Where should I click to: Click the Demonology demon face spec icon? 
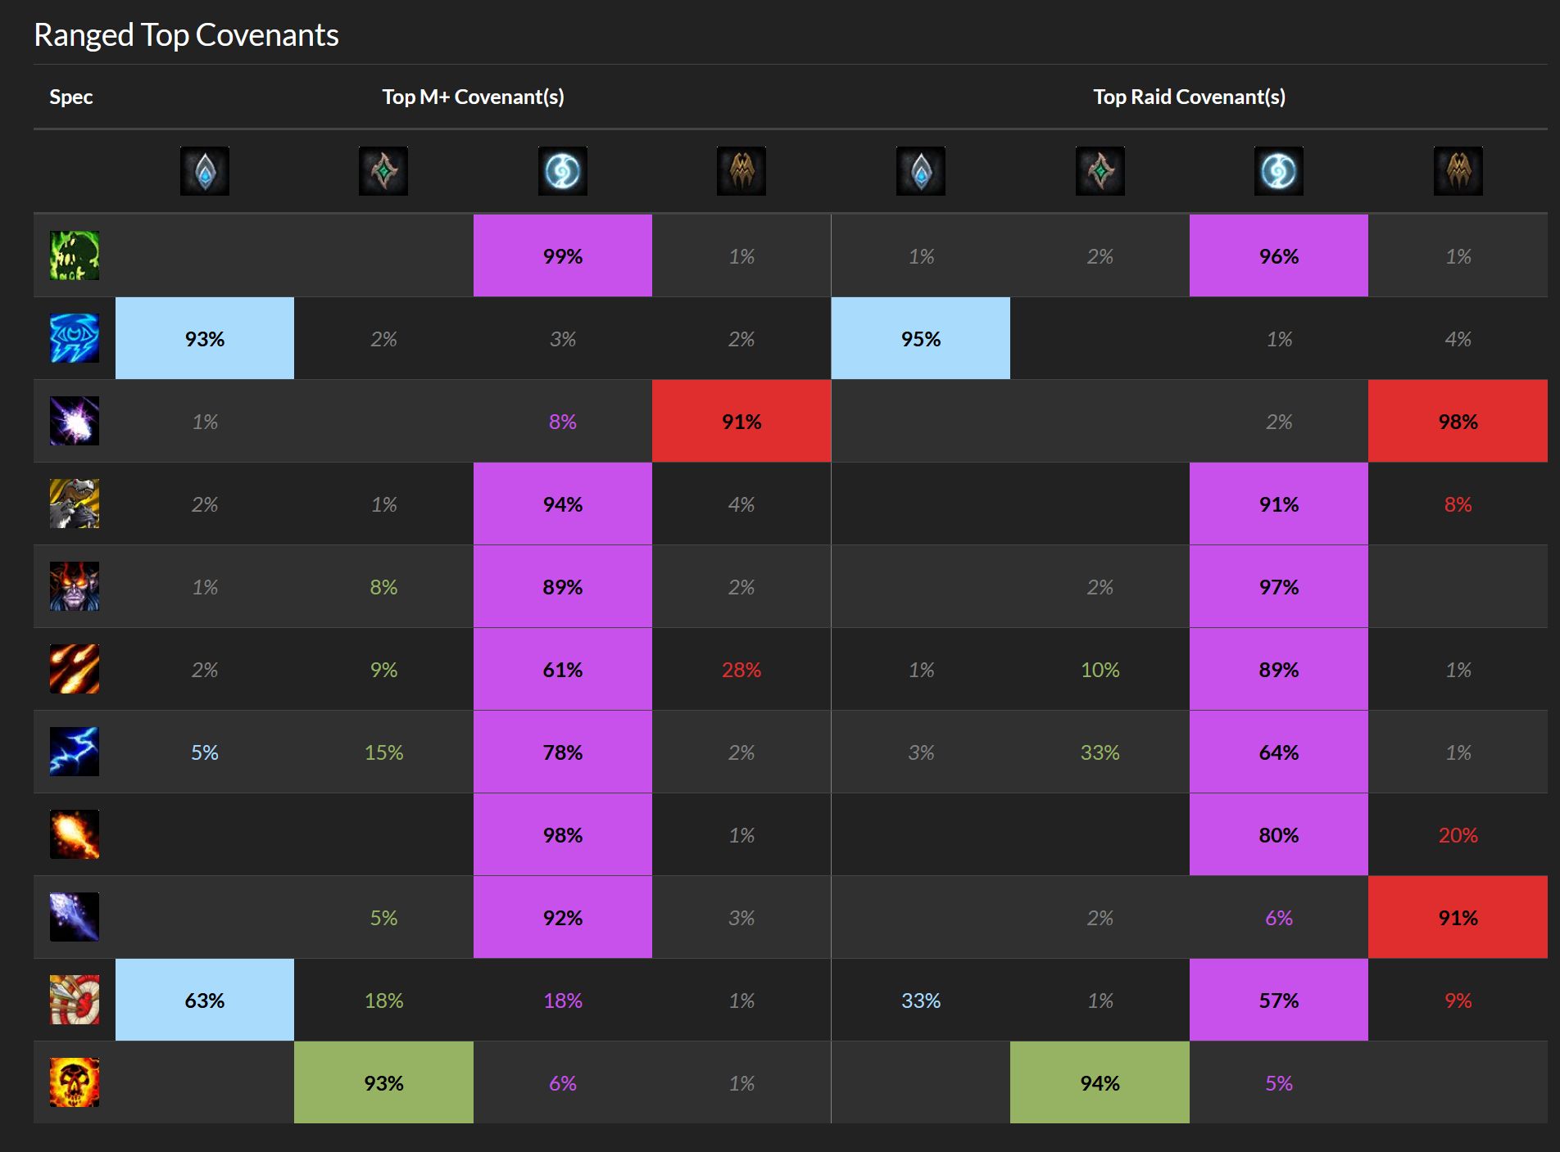[x=75, y=586]
